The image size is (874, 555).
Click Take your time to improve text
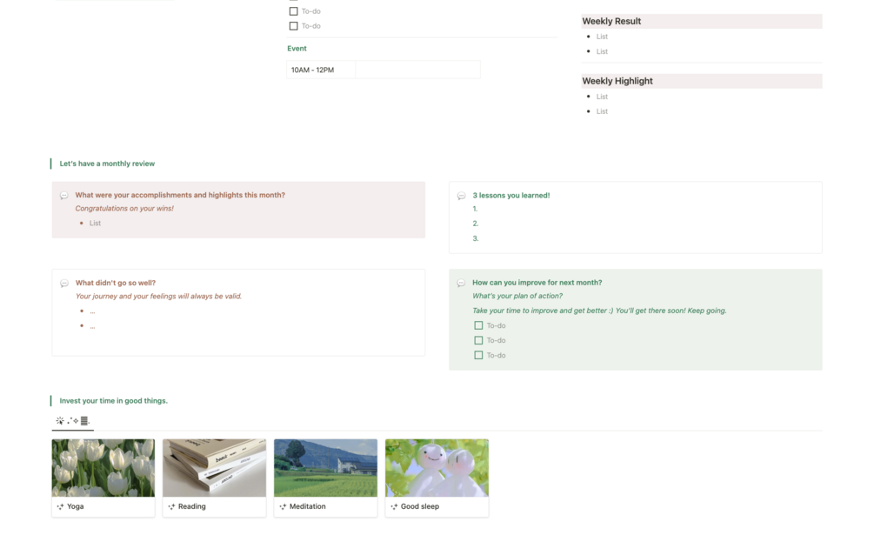pyautogui.click(x=600, y=311)
